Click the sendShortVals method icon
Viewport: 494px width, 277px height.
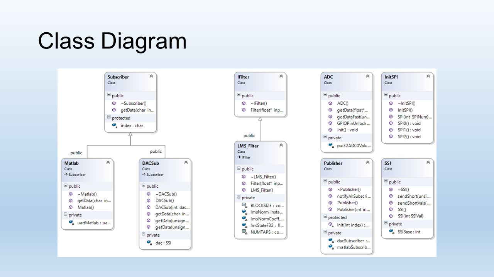coord(391,203)
